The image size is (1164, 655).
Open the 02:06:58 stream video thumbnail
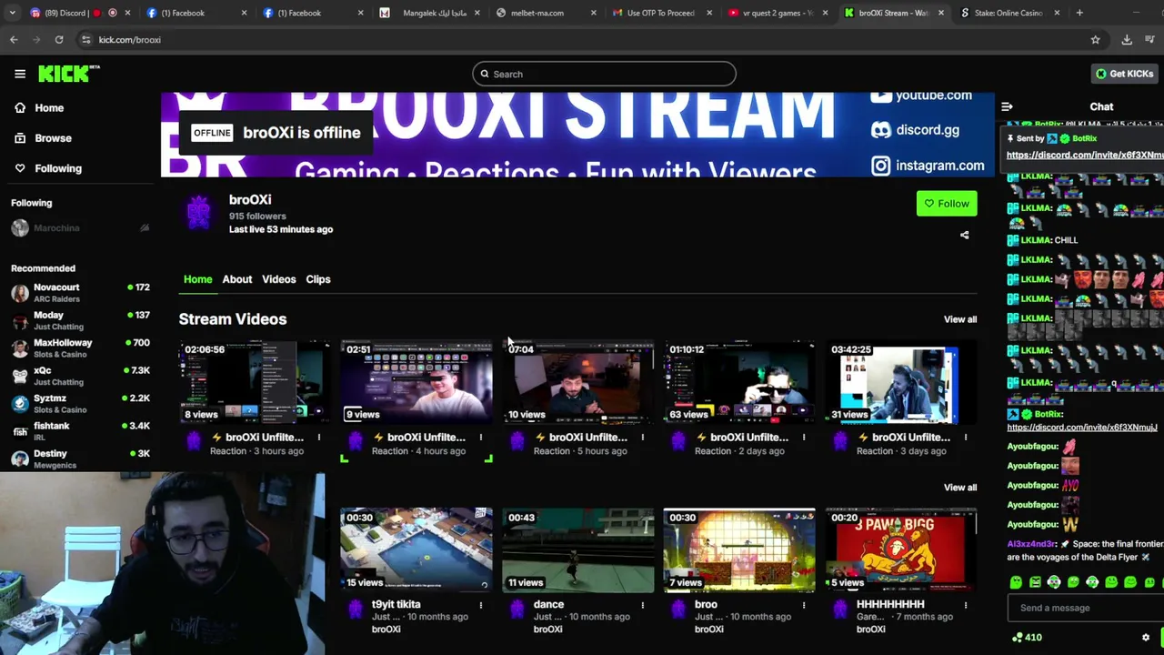(x=255, y=382)
